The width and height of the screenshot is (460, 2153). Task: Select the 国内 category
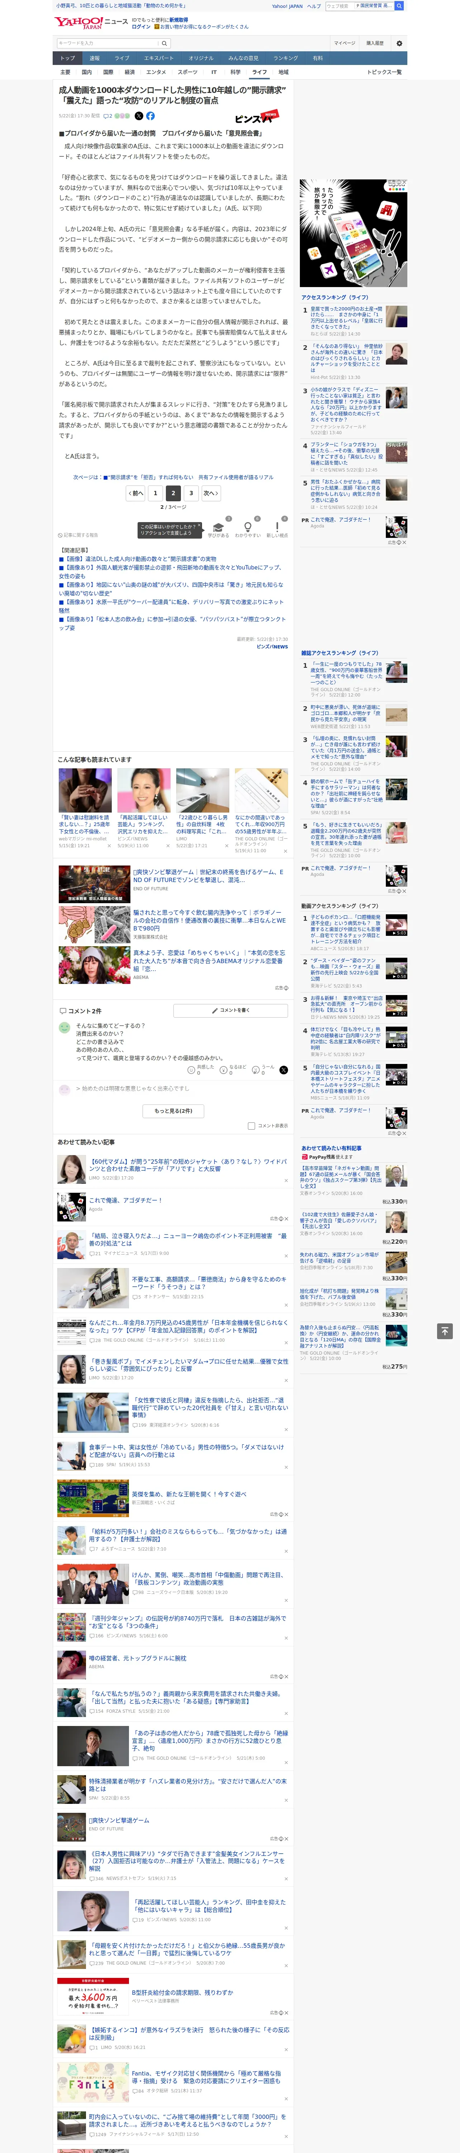coord(87,72)
